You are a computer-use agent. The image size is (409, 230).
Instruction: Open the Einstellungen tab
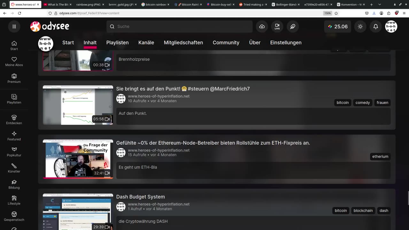coord(286,42)
